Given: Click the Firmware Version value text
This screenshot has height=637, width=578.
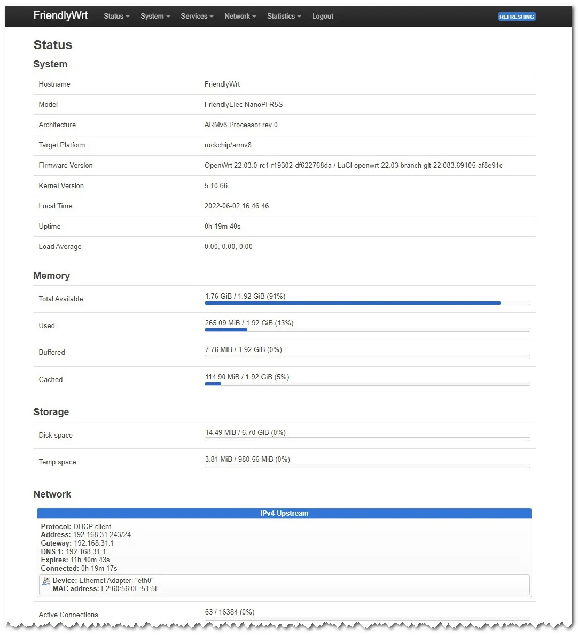Looking at the screenshot, I should click(x=353, y=166).
